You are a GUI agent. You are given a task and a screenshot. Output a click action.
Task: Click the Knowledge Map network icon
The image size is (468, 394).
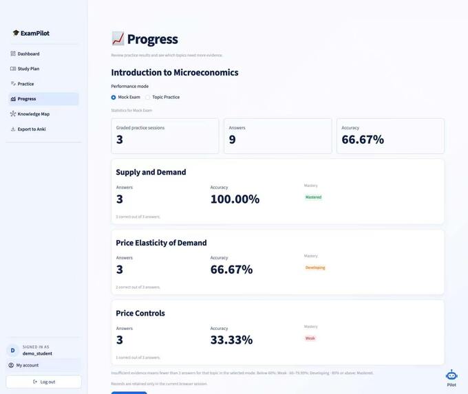pyautogui.click(x=13, y=113)
